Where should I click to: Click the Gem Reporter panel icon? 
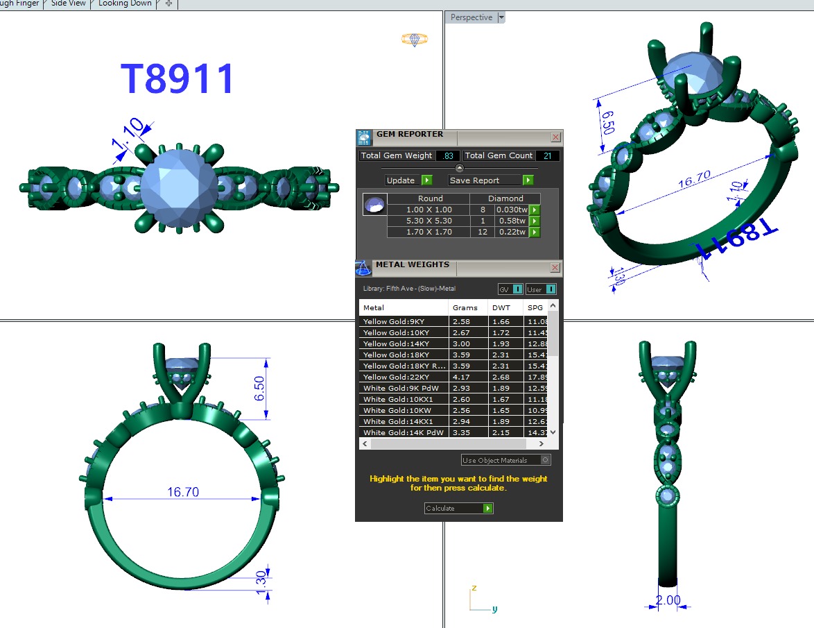click(364, 137)
